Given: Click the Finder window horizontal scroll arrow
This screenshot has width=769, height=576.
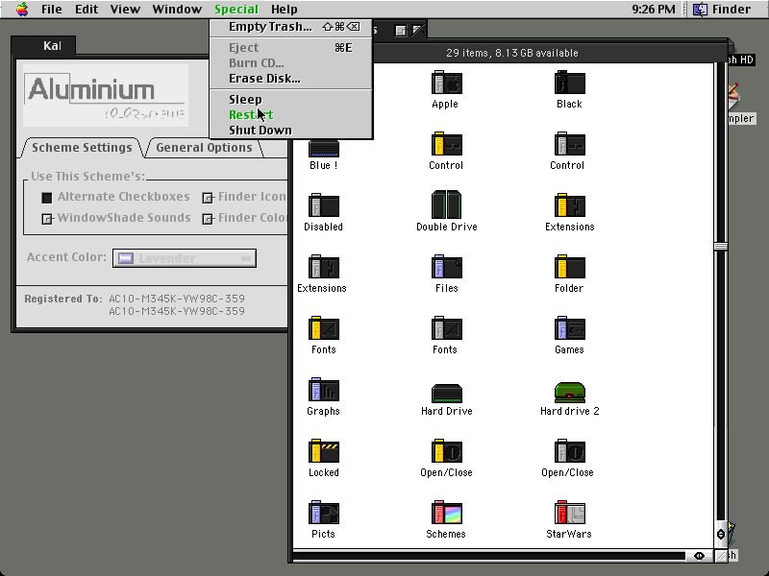Looking at the screenshot, I should (x=699, y=556).
